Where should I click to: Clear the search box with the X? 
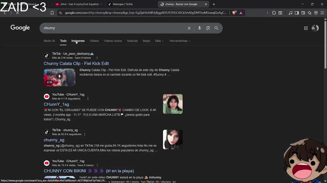coord(189,28)
